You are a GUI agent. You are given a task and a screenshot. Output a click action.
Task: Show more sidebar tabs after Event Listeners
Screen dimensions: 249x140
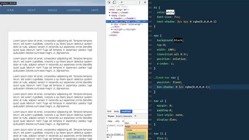135,116
